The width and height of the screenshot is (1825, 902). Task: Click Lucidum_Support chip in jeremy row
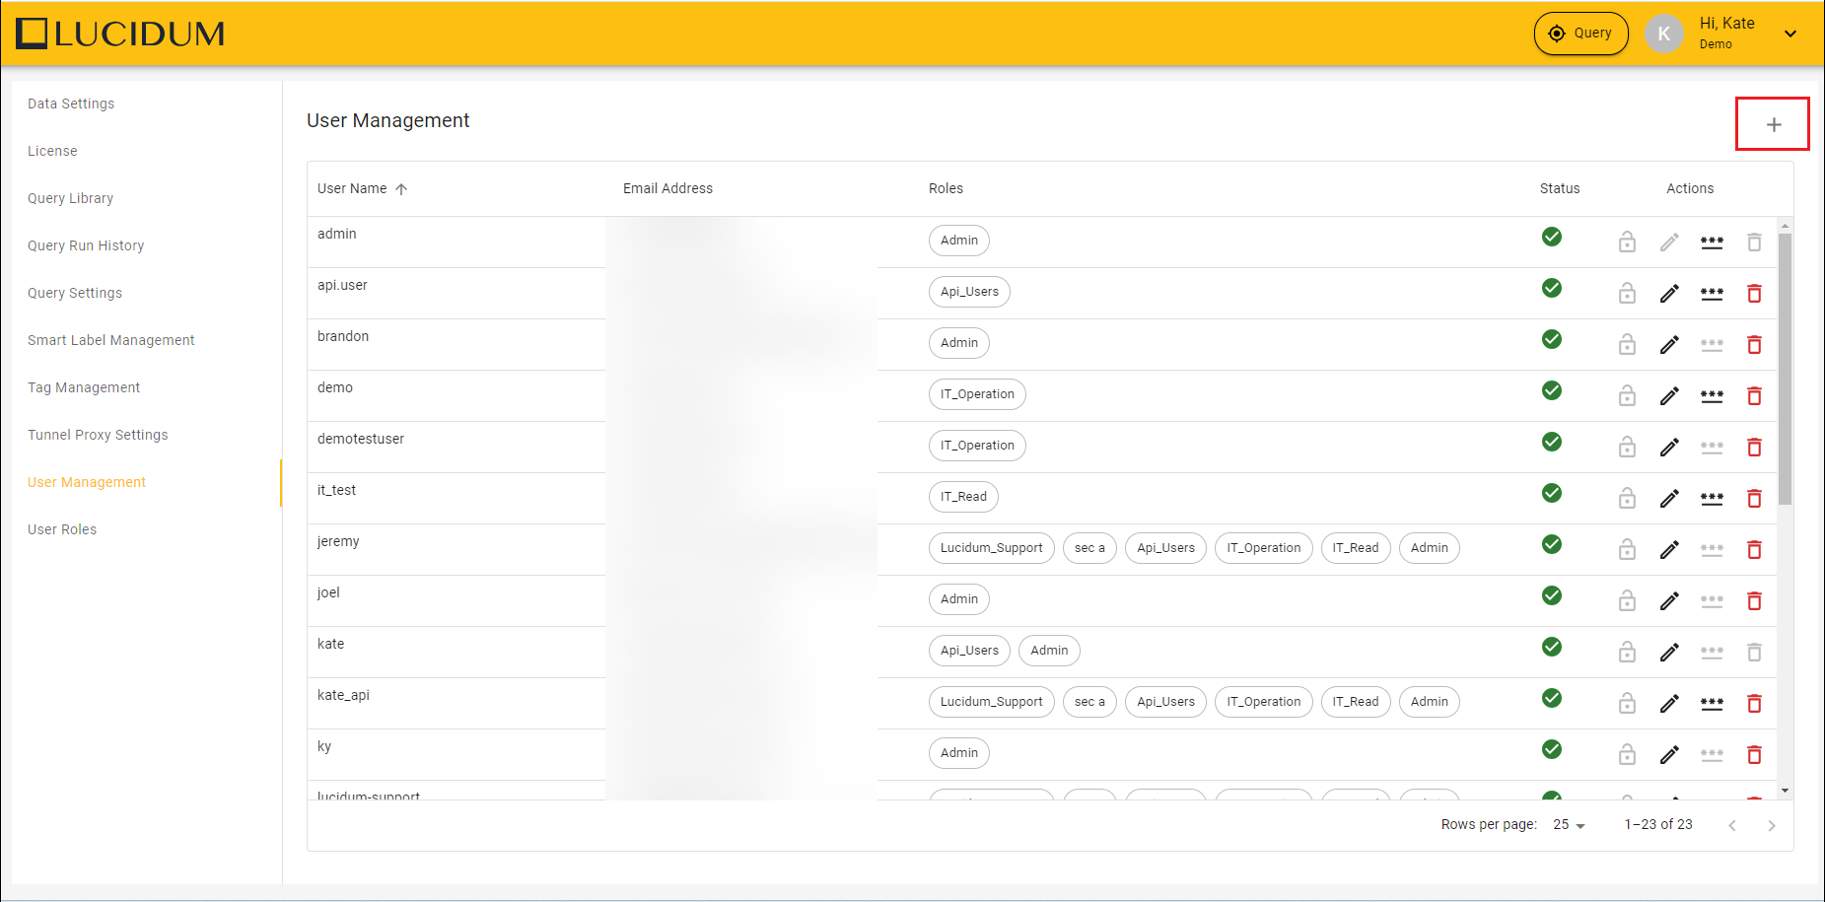click(991, 548)
